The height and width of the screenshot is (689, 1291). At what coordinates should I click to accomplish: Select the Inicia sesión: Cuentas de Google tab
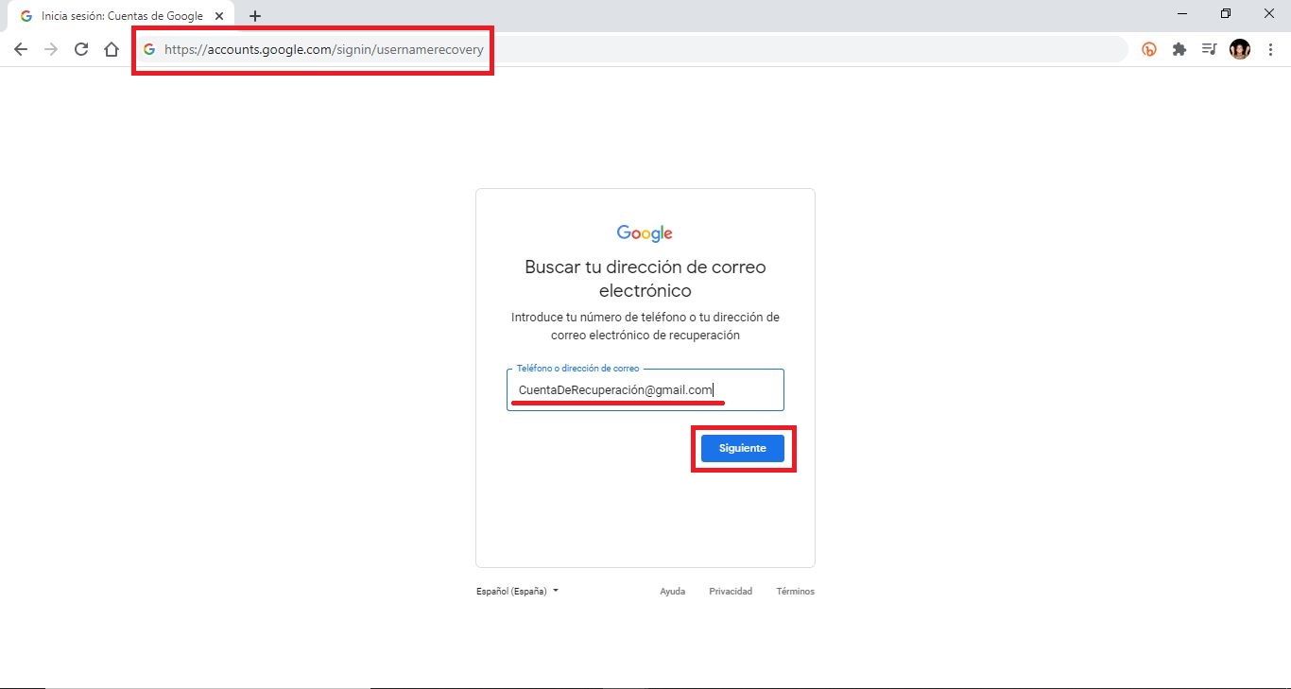pos(122,16)
